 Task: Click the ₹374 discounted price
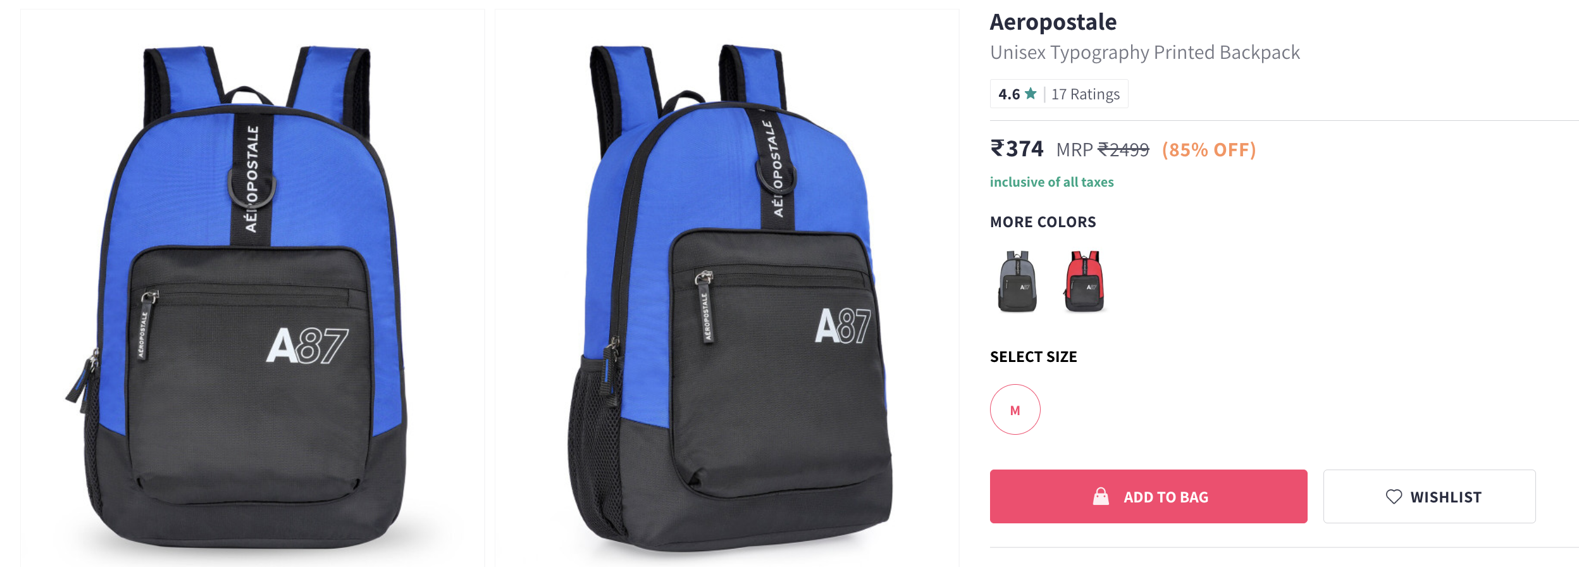(1017, 149)
